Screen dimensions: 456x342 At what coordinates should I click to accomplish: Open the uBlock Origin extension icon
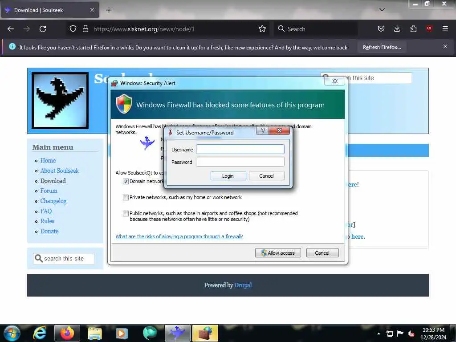[x=429, y=28]
